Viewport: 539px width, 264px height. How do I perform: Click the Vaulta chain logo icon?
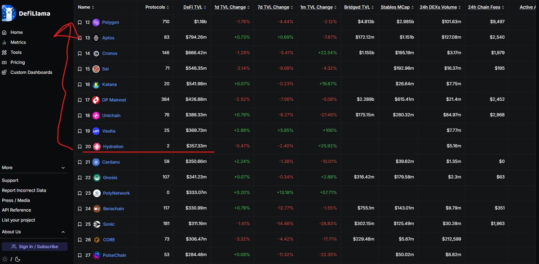tap(96, 131)
